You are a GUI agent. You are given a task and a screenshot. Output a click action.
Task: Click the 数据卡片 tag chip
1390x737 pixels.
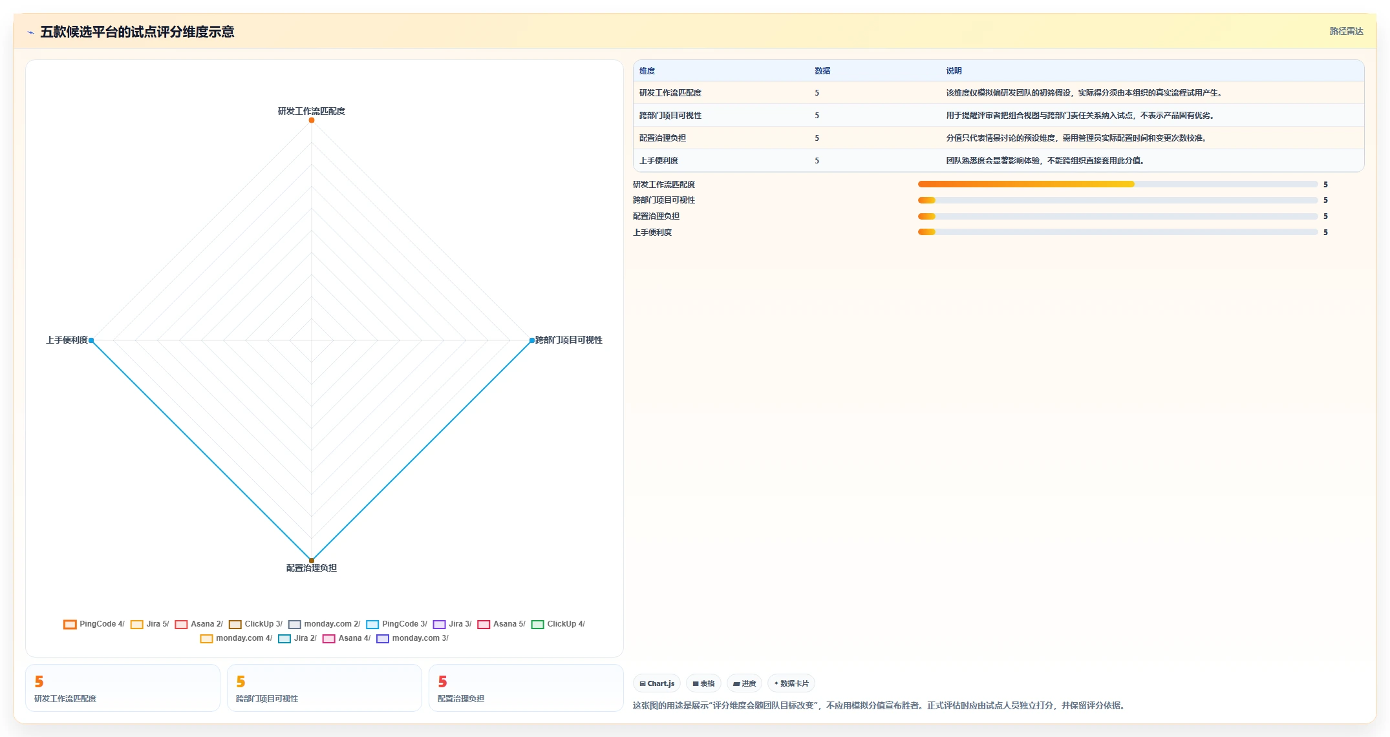[x=791, y=683]
